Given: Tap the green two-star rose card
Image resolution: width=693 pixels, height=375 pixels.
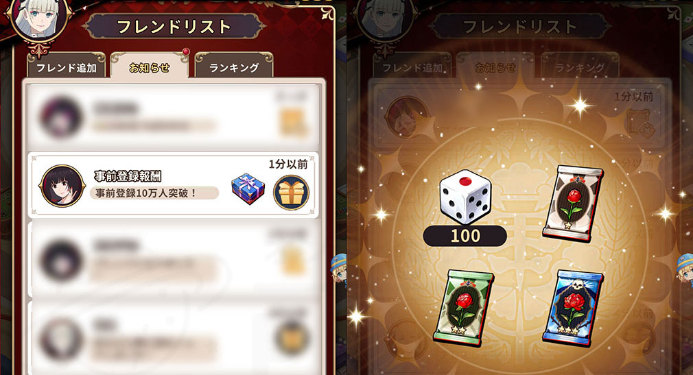Looking at the screenshot, I should click(x=464, y=307).
